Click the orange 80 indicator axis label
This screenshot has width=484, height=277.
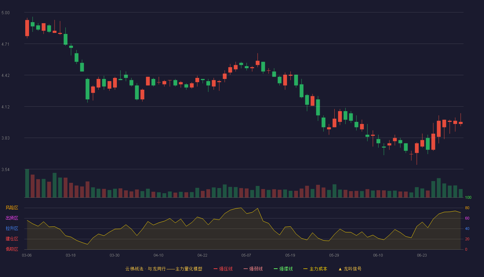click(467, 208)
